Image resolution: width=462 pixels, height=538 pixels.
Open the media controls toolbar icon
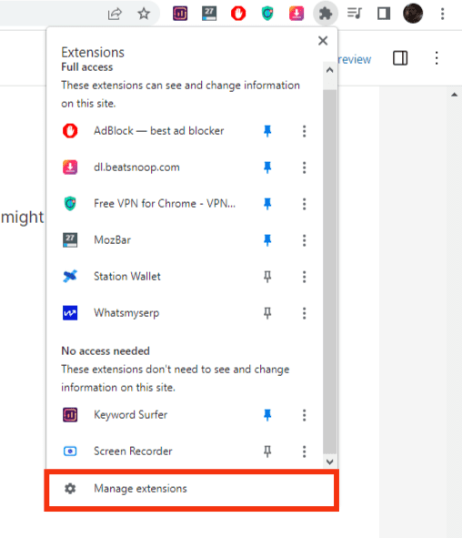click(355, 14)
